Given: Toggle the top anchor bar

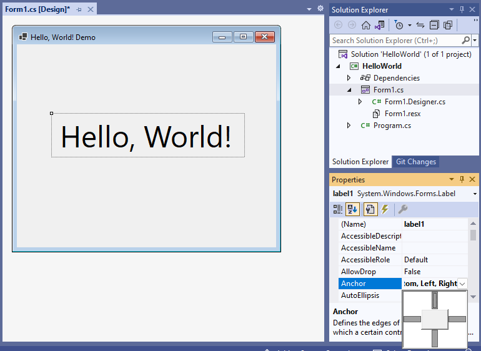Looking at the screenshot, I should 435,300.
